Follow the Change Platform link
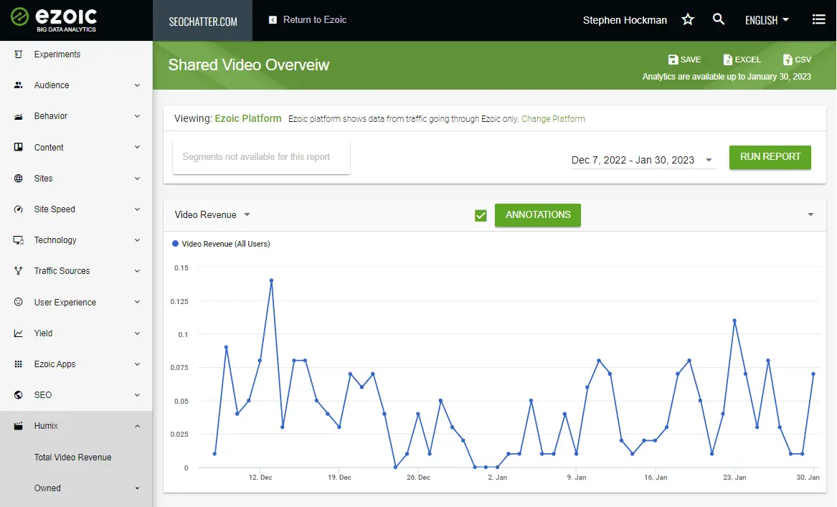The width and height of the screenshot is (837, 507). point(553,119)
